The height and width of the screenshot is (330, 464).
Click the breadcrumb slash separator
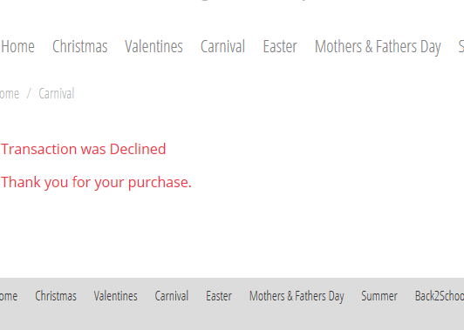click(29, 94)
